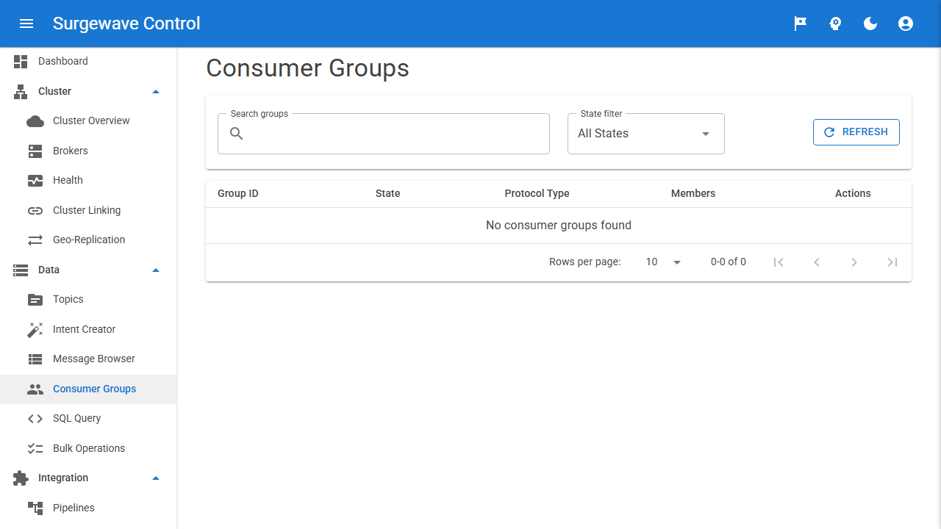Open Bulk Operations page
The height and width of the screenshot is (529, 941).
coord(88,449)
